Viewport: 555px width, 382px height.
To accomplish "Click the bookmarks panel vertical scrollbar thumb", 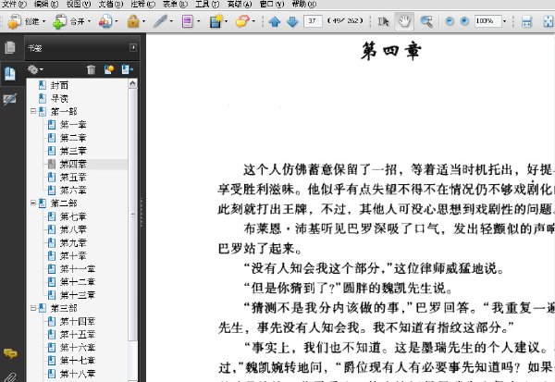I will tap(132, 215).
